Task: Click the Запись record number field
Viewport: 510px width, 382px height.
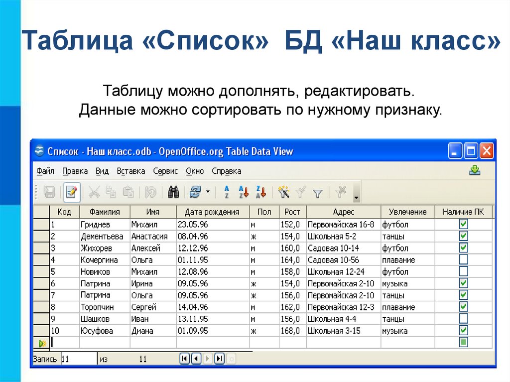Action: tap(78, 359)
